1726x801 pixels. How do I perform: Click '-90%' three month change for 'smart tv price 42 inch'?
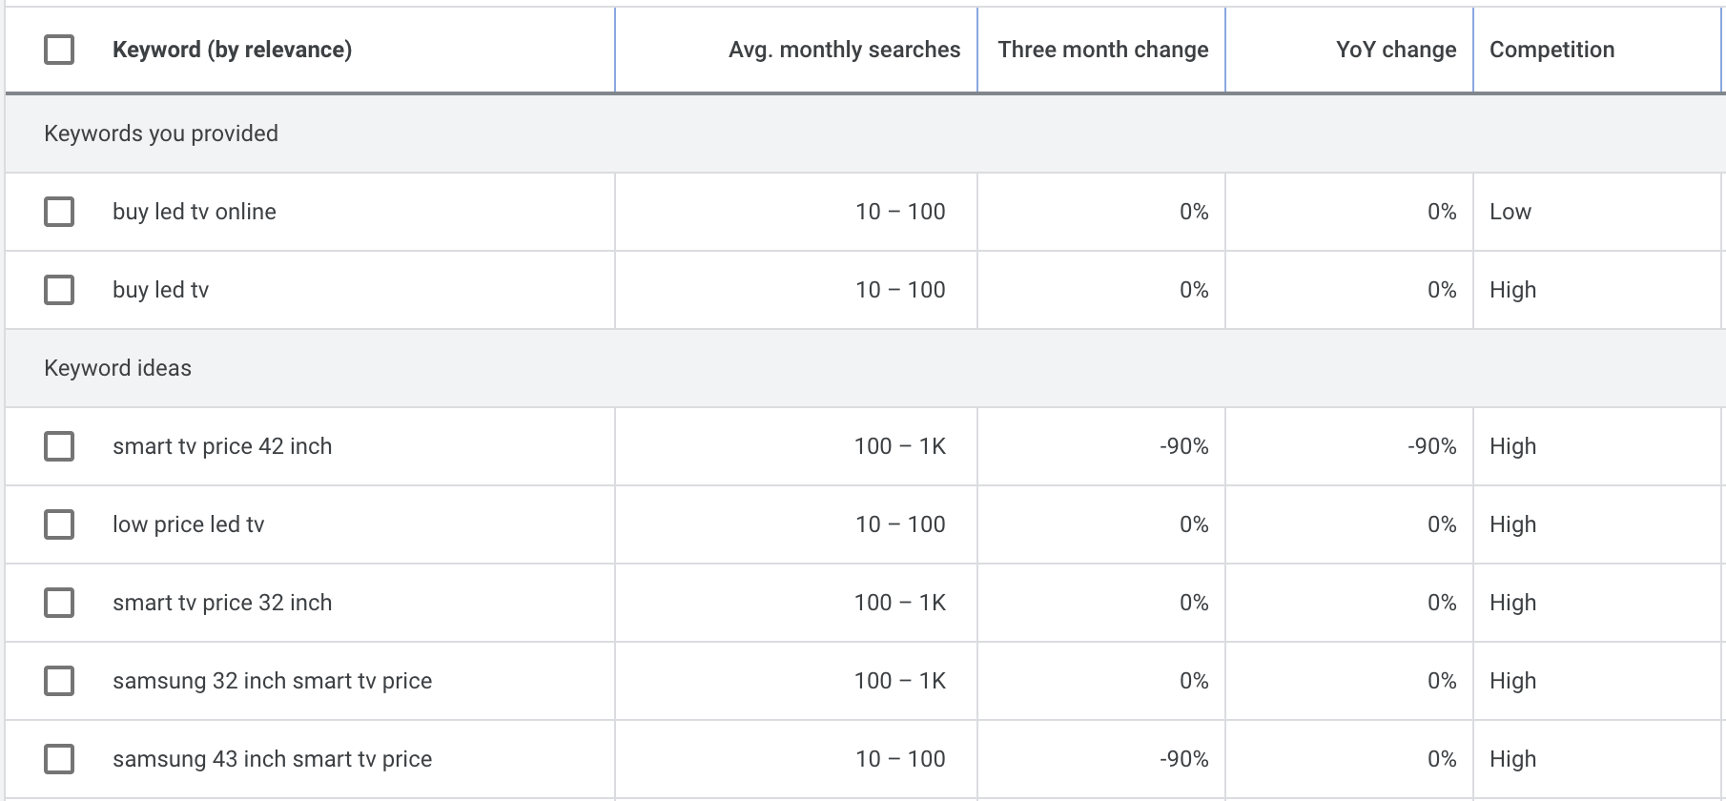[1184, 446]
